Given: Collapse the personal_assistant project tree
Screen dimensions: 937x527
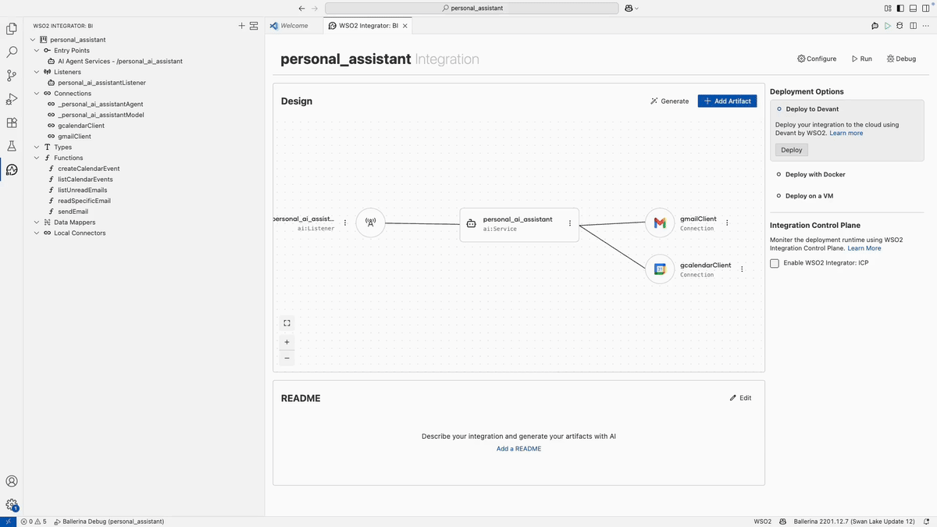Looking at the screenshot, I should pyautogui.click(x=32, y=40).
